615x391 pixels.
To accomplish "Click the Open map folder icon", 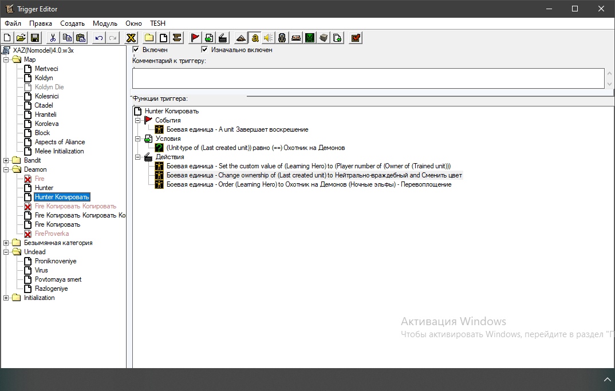I will coord(21,38).
